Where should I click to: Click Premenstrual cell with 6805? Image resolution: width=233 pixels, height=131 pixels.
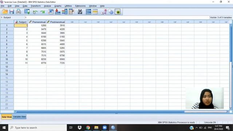[37, 48]
